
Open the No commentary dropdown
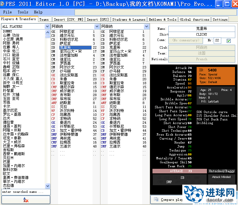186,40
